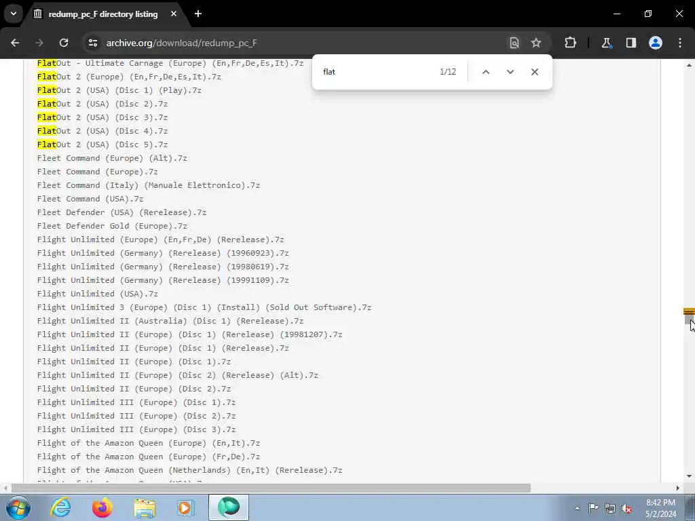This screenshot has width=695, height=521.
Task: Click the vertical scrollbar thumb
Action: point(689,318)
